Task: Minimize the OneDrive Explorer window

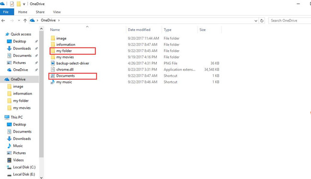Action: click(x=298, y=4)
